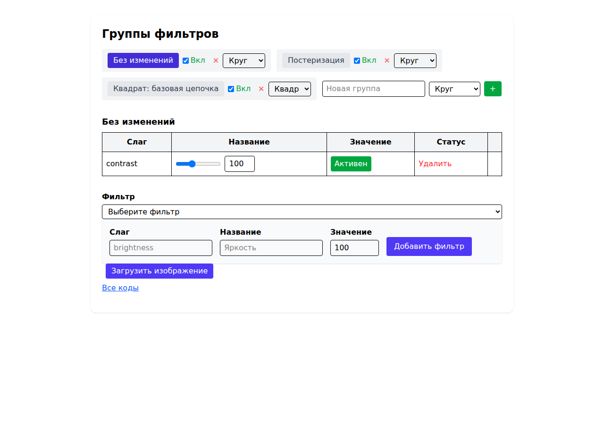Toggle Вкл for Квадрат: базовая цепочка

tap(231, 89)
